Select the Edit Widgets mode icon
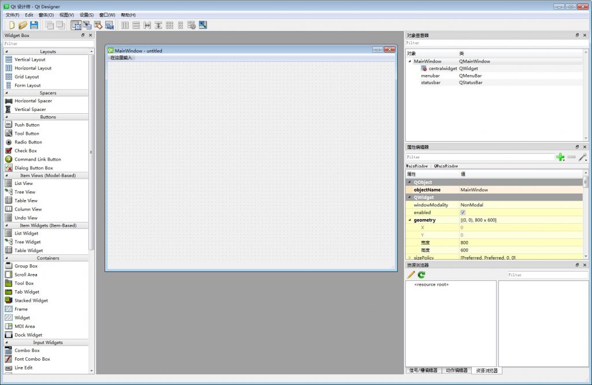The image size is (592, 385). click(76, 25)
